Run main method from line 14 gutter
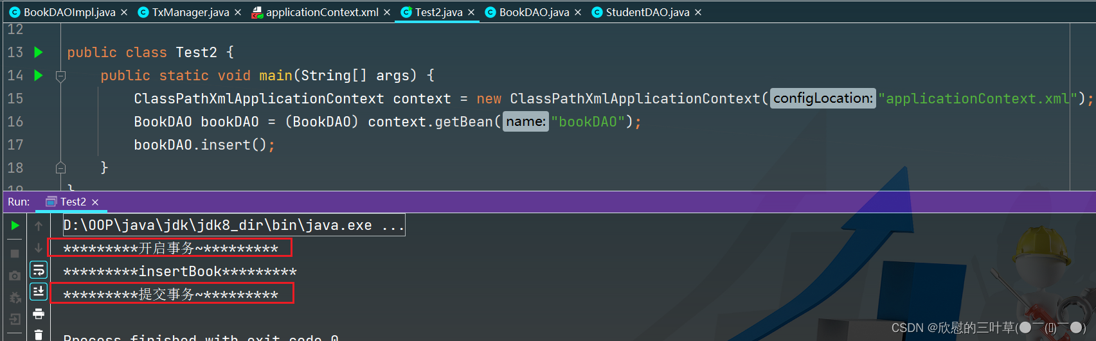Viewport: 1096px width, 341px height. (39, 75)
